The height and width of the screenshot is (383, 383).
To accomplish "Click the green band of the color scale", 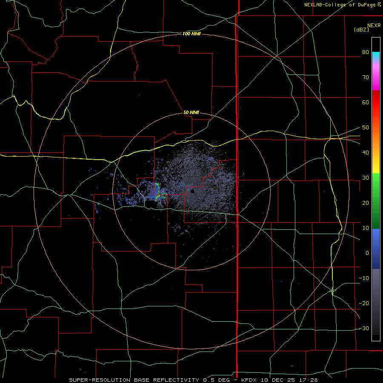I will (376, 201).
